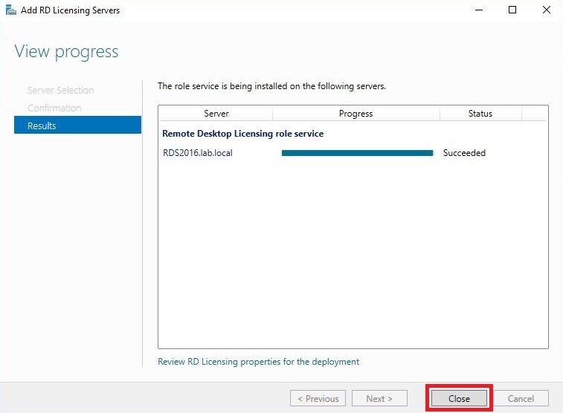Select RDS2016.lab.local server row

pyautogui.click(x=353, y=153)
